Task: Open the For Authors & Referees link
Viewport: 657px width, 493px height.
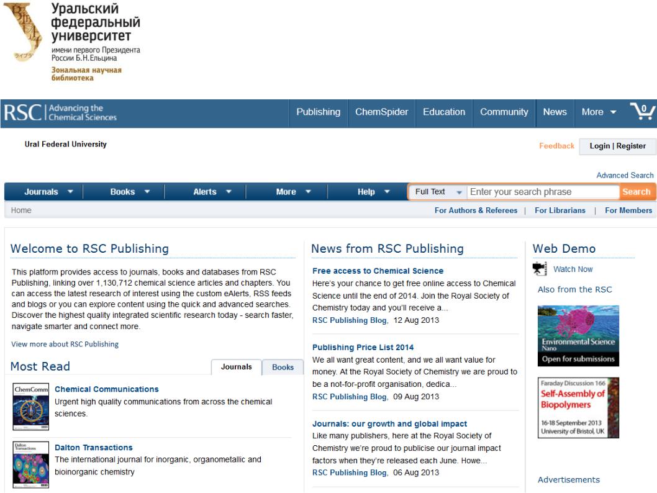Action: tap(476, 210)
